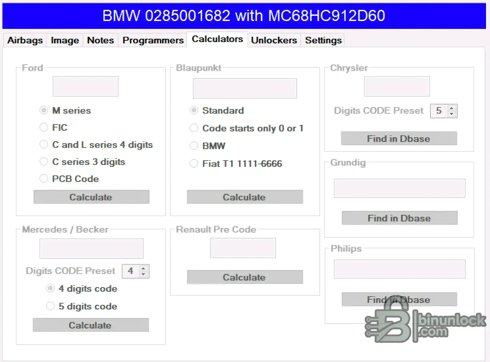Viewport: 490px width, 362px height.
Task: Focus the Mercedes / Becker input field
Action: click(92, 249)
